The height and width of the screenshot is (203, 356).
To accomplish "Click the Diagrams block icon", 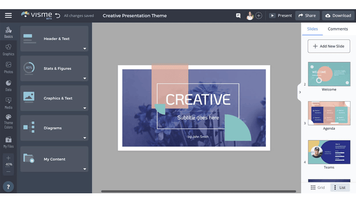I will pos(29,127).
